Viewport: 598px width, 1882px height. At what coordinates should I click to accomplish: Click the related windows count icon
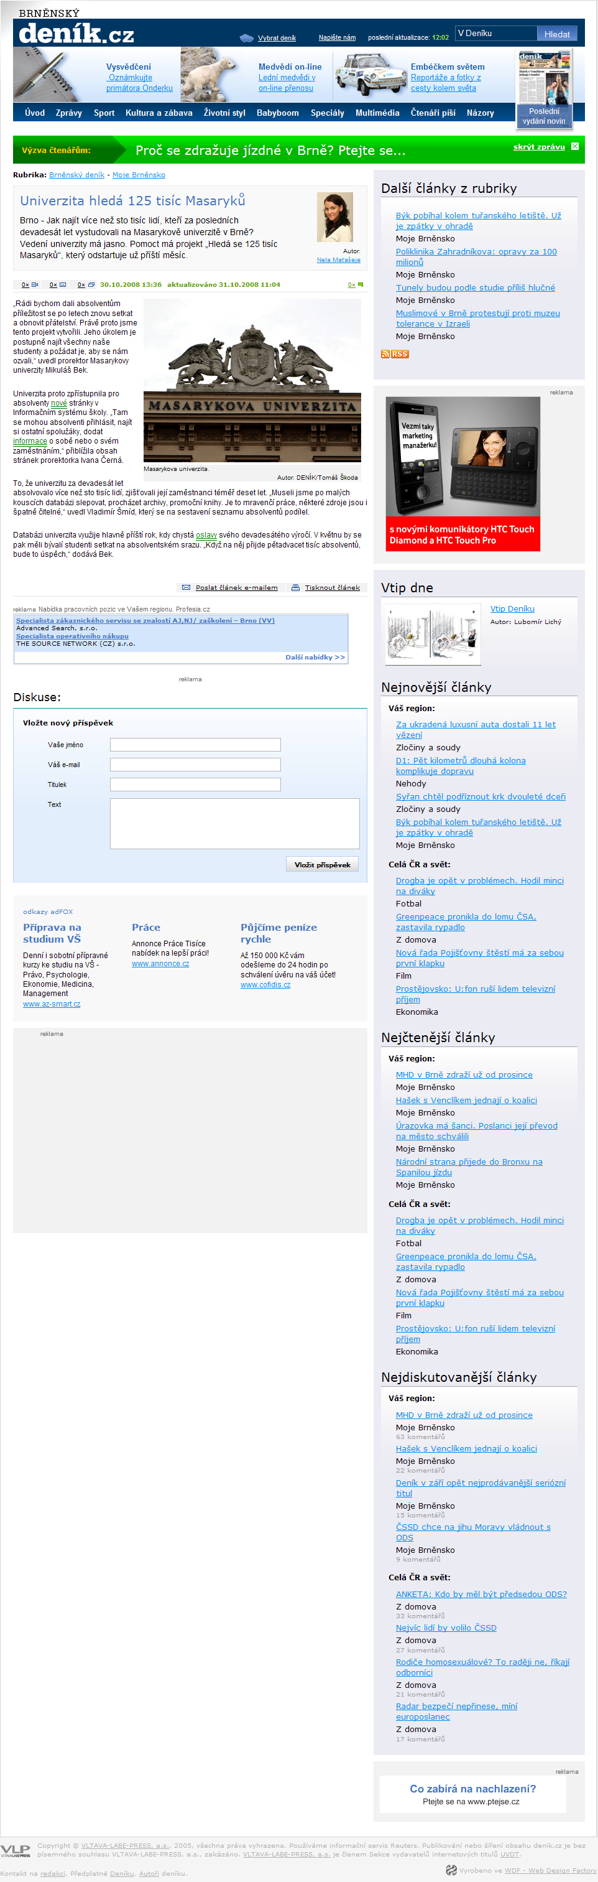pos(91,285)
